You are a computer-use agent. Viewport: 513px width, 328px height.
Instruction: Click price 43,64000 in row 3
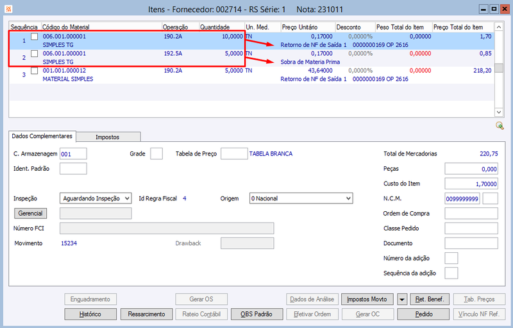coord(320,71)
